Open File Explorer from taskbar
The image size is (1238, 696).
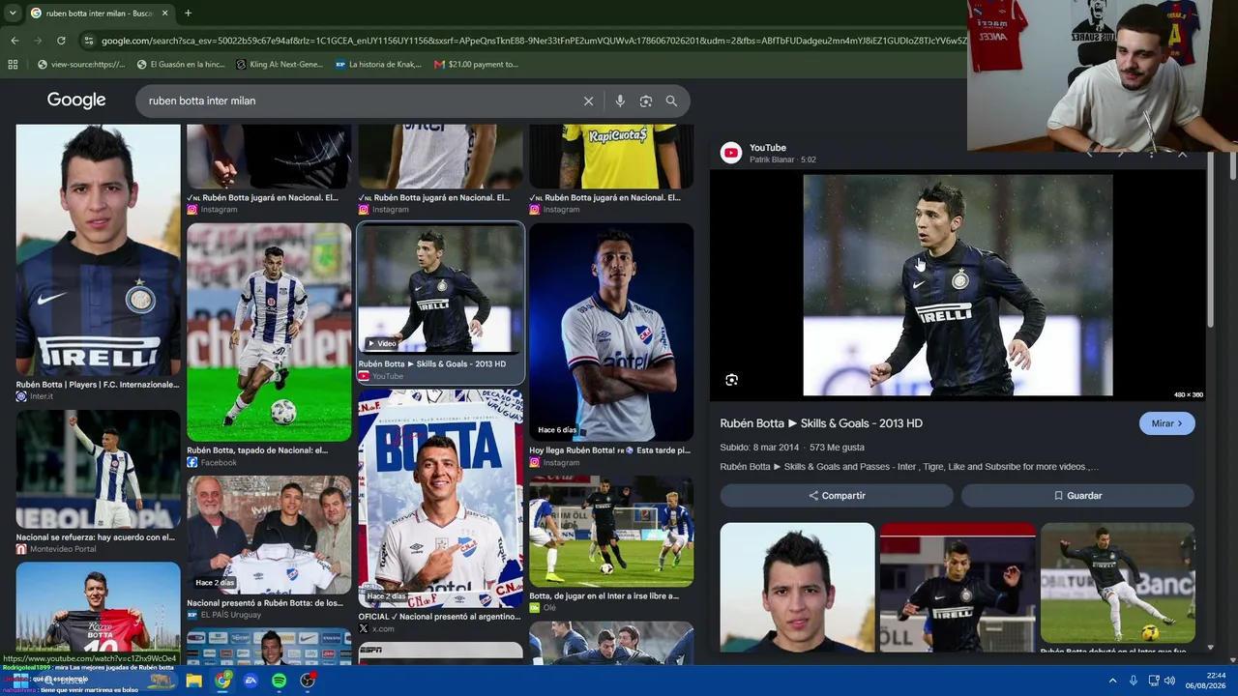tap(193, 681)
